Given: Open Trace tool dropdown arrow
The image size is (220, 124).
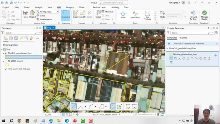Looking at the screenshot, I should click(106, 106).
